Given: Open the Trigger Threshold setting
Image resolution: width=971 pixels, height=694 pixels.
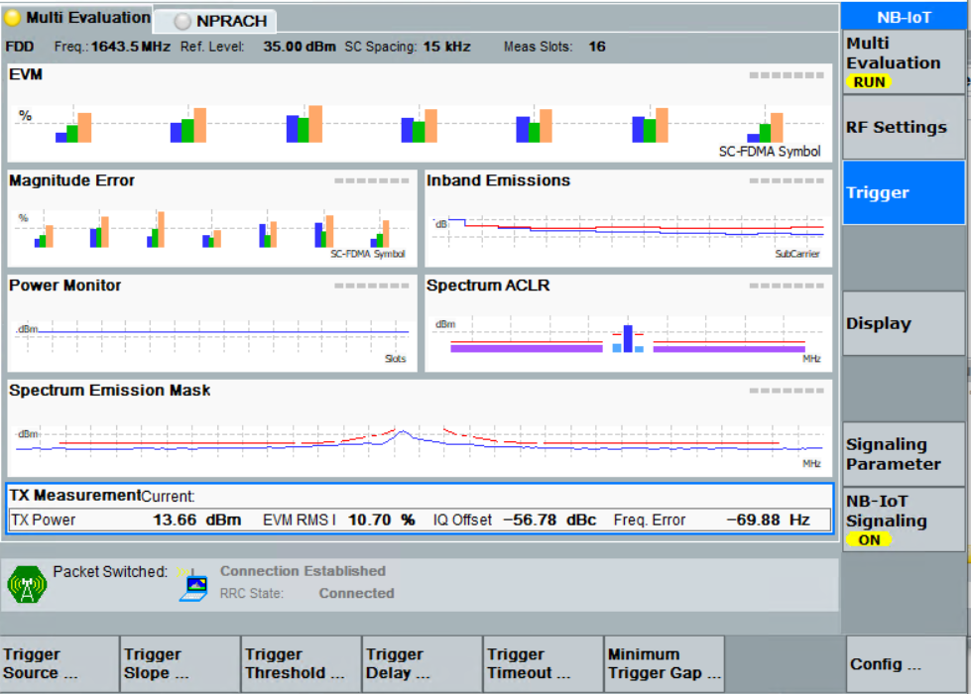Looking at the screenshot, I should (x=301, y=663).
